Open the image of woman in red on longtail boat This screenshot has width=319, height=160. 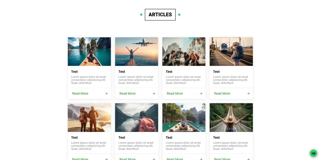tap(89, 52)
